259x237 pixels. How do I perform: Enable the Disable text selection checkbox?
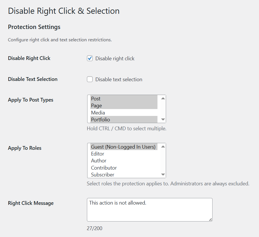pyautogui.click(x=90, y=79)
